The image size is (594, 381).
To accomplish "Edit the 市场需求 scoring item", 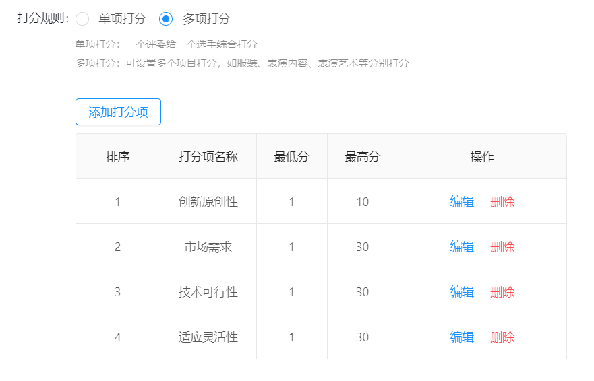I will (462, 246).
